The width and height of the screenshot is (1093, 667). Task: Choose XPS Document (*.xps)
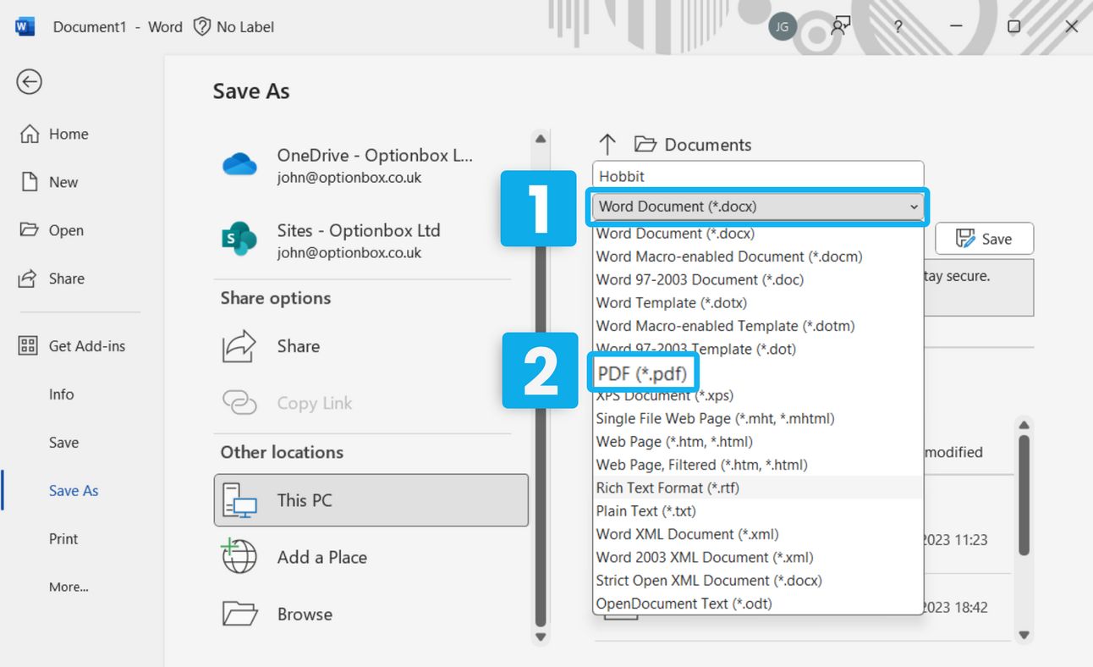pos(758,395)
